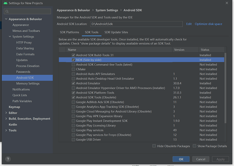The image size is (234, 166).
Task: Uncheck the Android Emulator package
Action: point(73,83)
